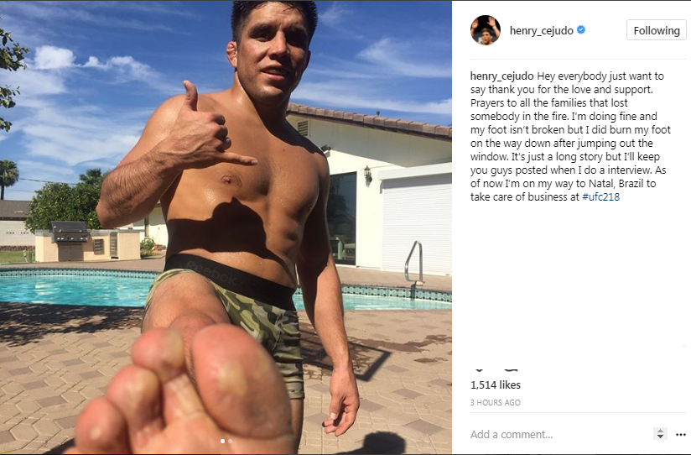This screenshot has height=455, width=691.
Task: Click the divider line below post header
Action: 578,59
